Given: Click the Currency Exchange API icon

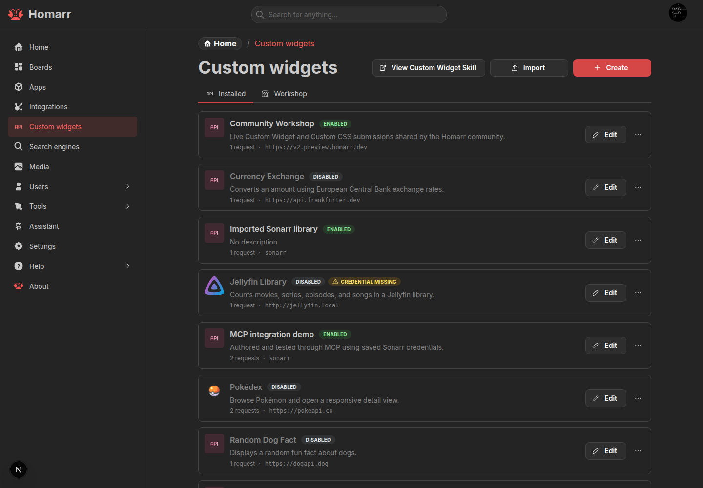Looking at the screenshot, I should [x=214, y=180].
